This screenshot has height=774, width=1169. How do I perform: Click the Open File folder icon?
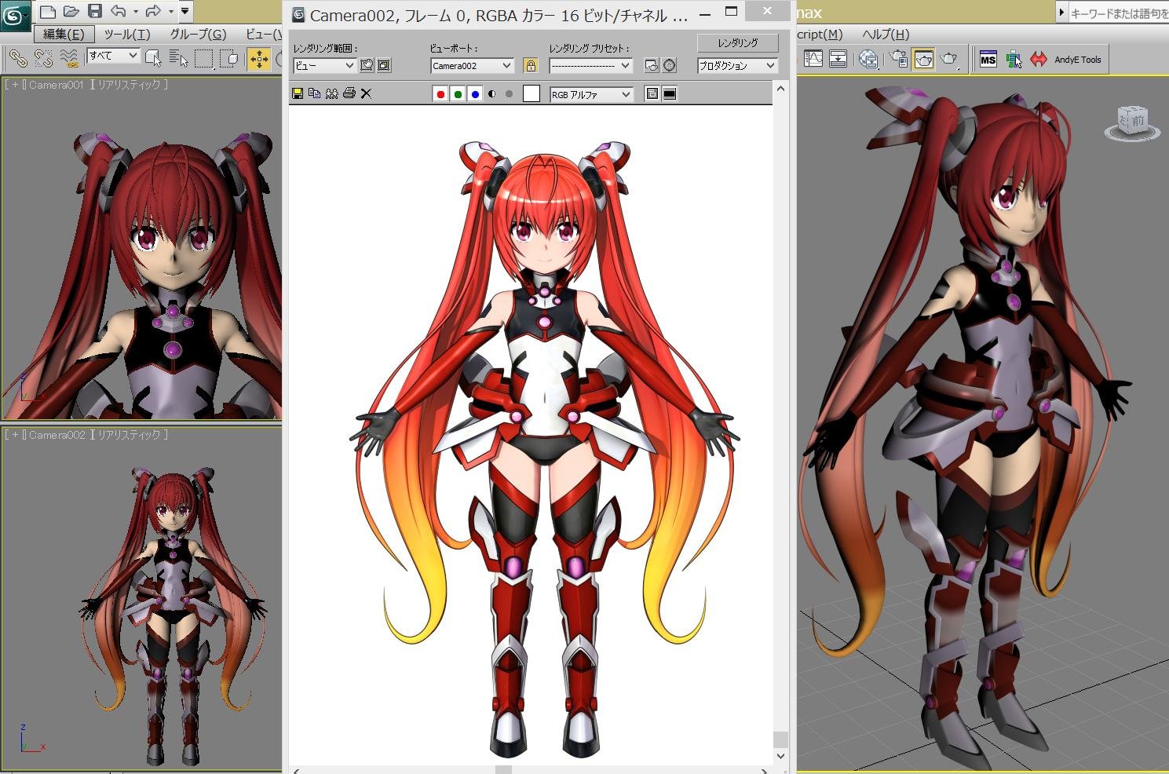(71, 11)
